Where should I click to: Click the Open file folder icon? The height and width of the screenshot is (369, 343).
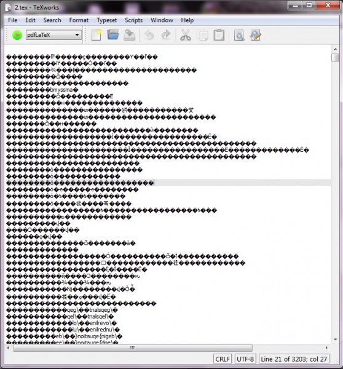tap(113, 34)
